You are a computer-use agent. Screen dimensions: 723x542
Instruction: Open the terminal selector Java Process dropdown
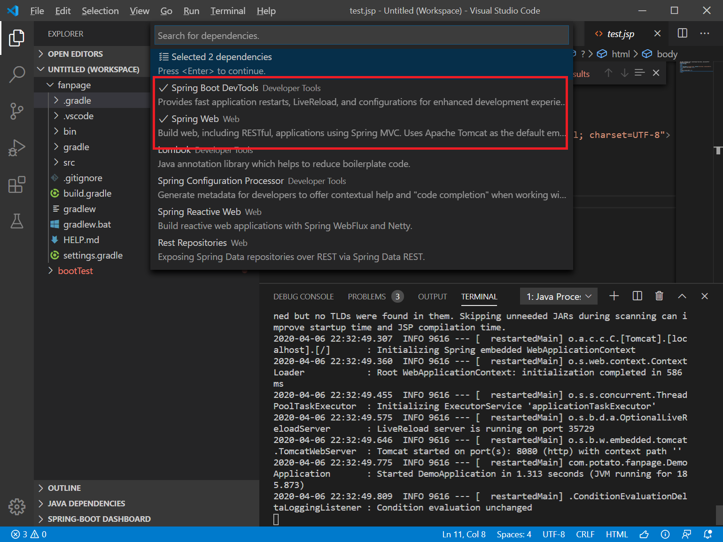click(x=559, y=297)
